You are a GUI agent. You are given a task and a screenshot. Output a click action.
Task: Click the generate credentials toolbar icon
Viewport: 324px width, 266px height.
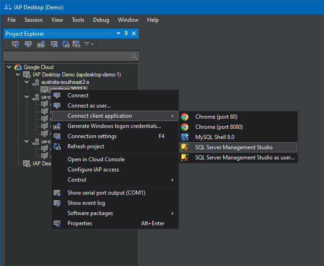click(41, 44)
